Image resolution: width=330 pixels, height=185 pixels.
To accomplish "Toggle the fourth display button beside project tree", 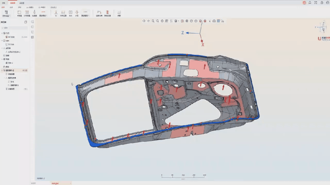I will click(x=32, y=37).
